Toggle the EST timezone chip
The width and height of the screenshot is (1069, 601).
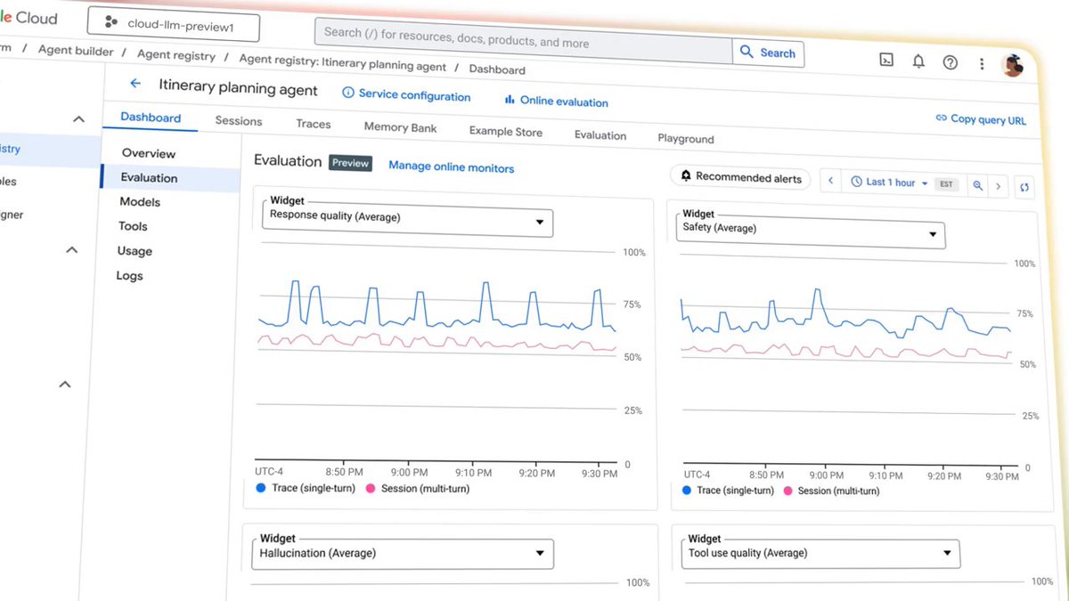click(946, 184)
